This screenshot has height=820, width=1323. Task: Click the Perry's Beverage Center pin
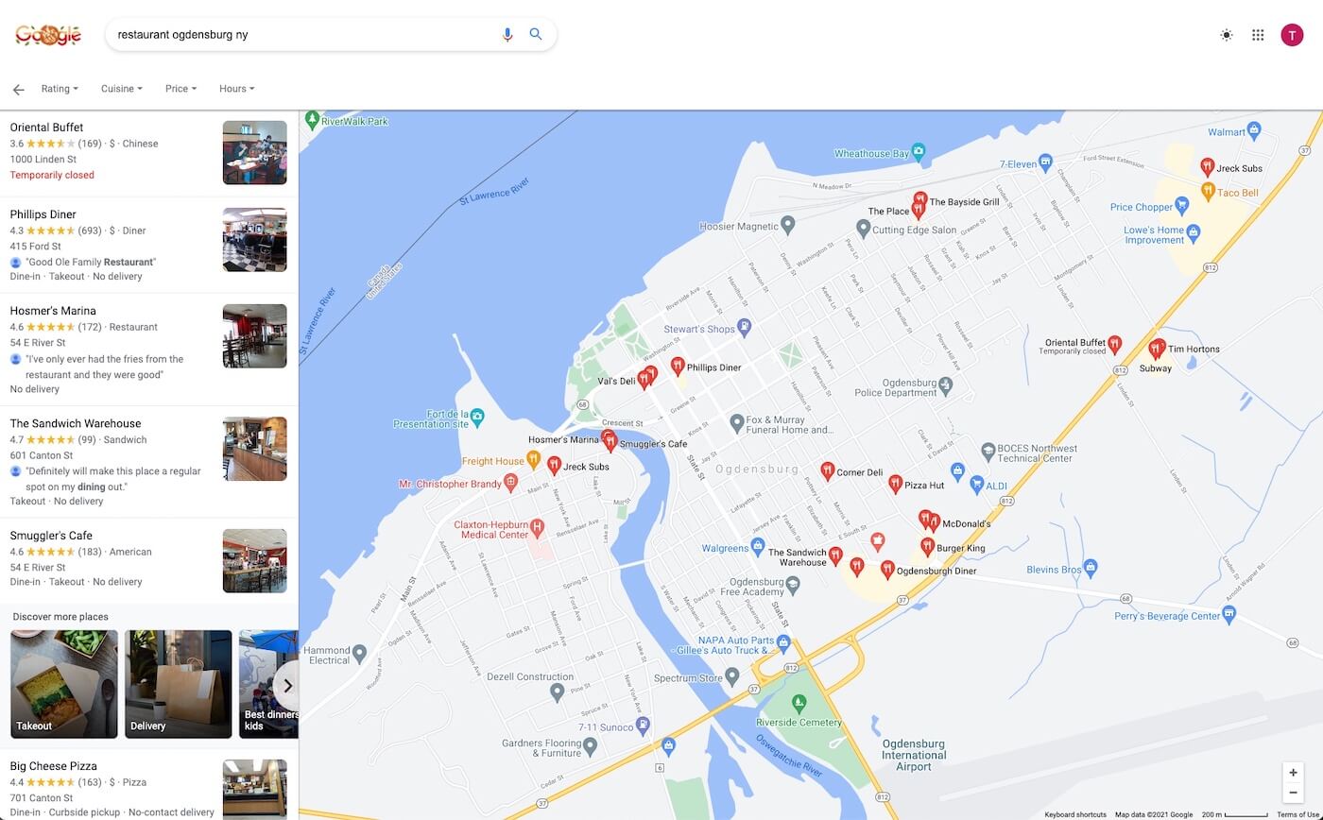pyautogui.click(x=1228, y=614)
